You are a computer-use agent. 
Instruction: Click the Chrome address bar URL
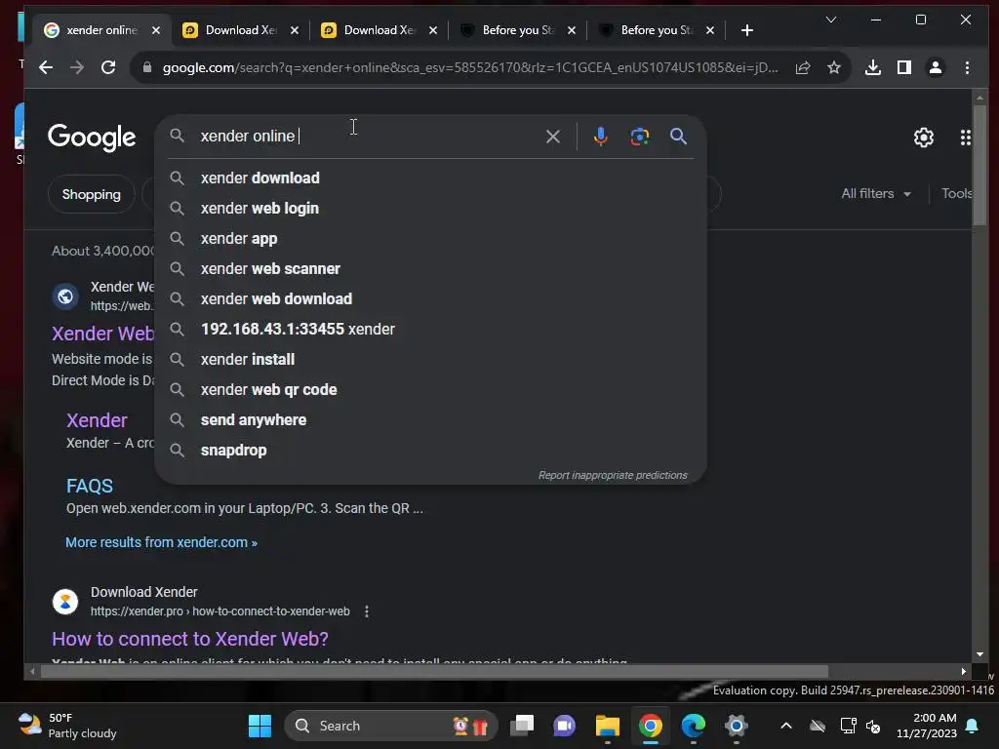470,67
